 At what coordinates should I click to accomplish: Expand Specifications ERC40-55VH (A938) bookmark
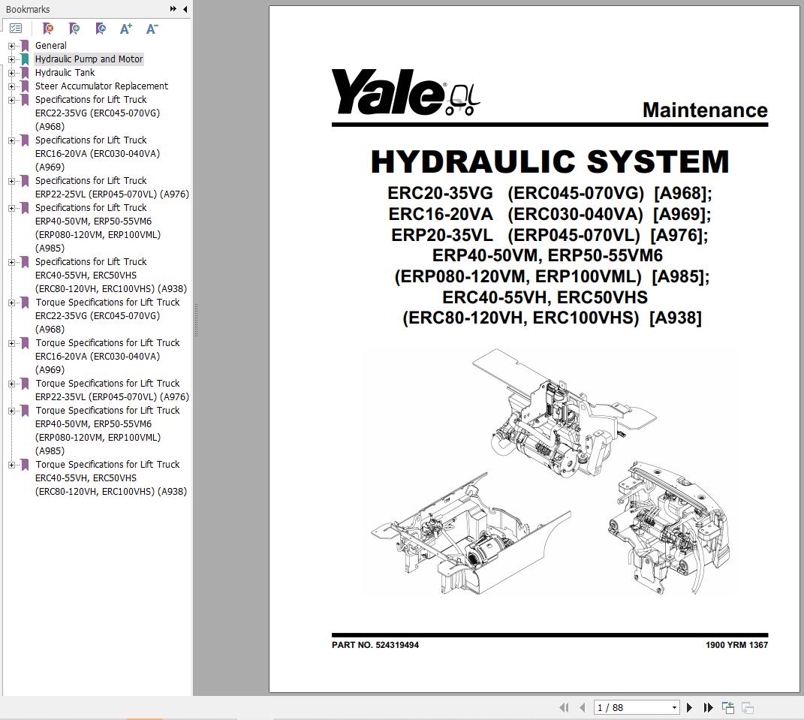[x=11, y=262]
